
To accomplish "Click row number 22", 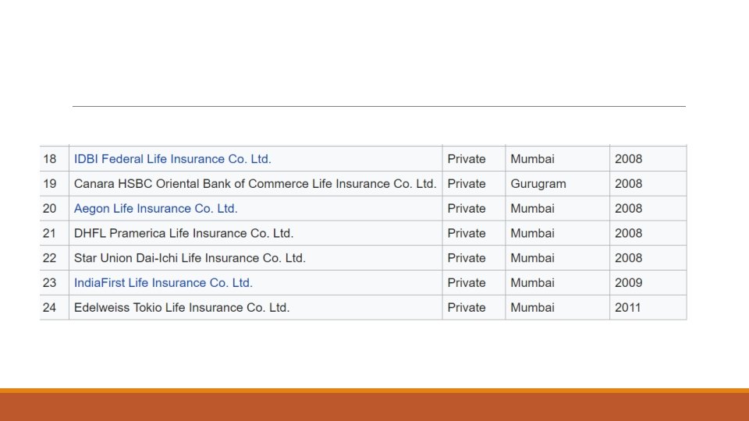I will (50, 258).
